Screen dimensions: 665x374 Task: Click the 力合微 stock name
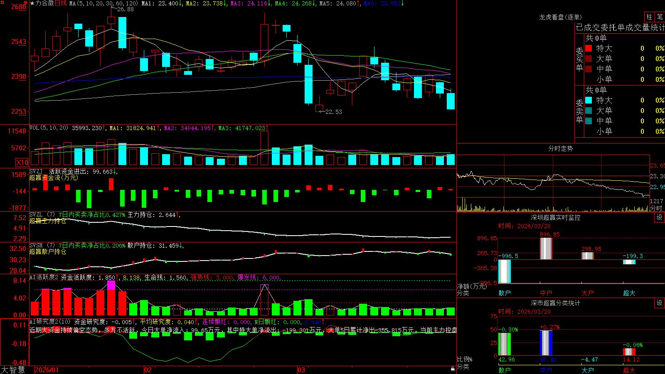(44, 3)
